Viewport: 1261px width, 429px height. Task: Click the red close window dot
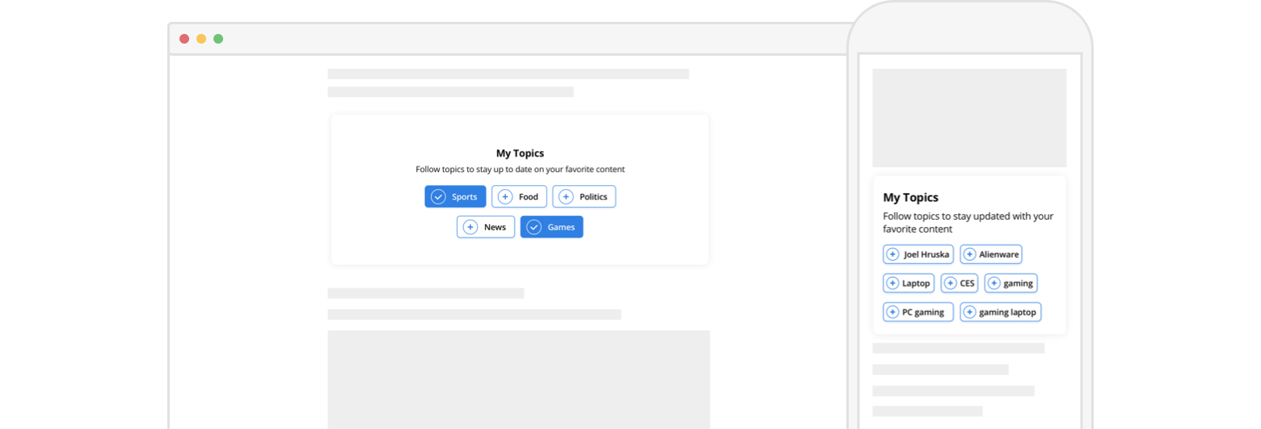point(184,39)
